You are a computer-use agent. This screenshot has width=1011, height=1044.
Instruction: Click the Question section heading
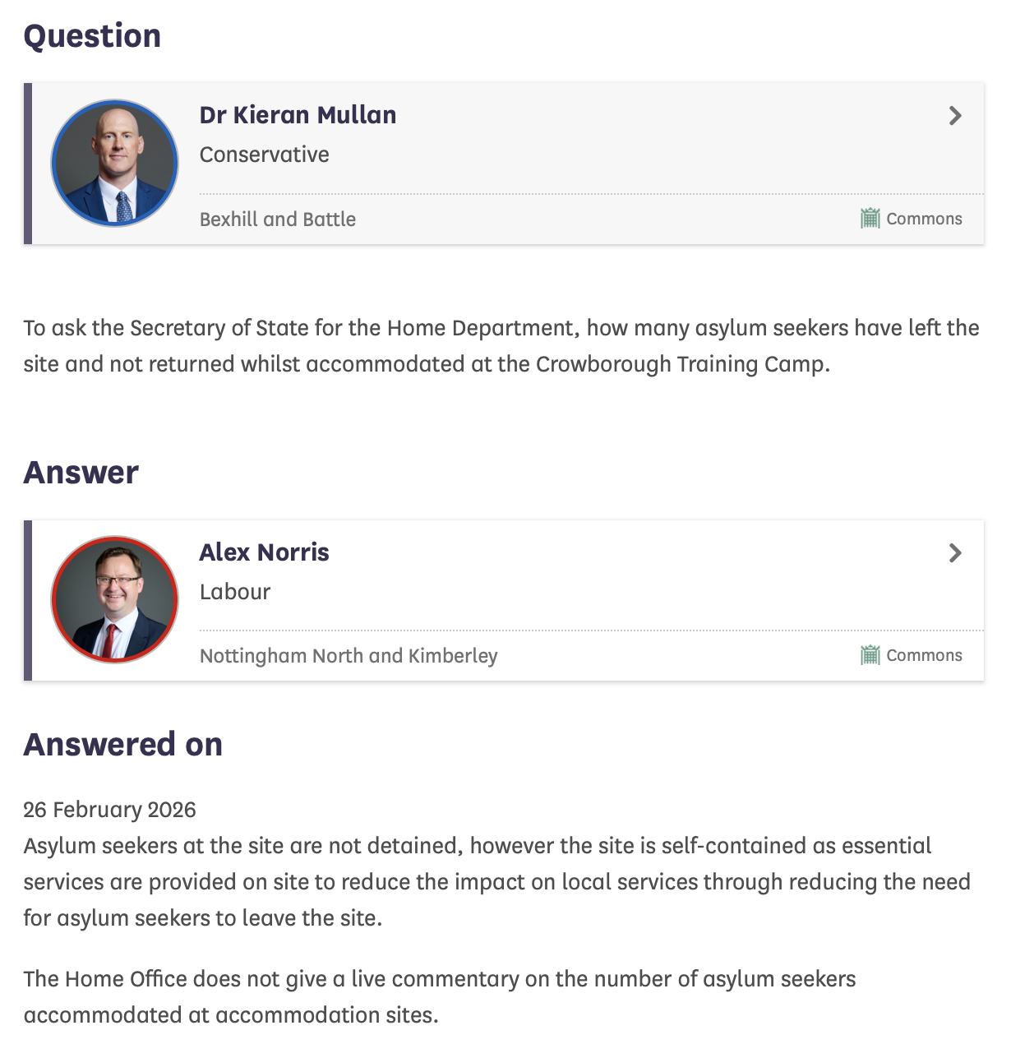(92, 36)
